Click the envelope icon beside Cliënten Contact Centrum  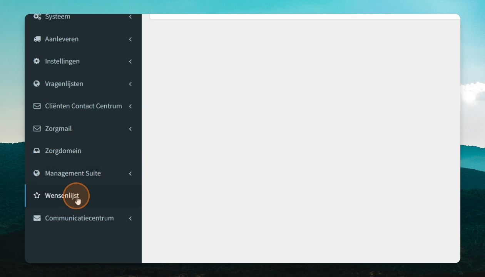coord(37,106)
